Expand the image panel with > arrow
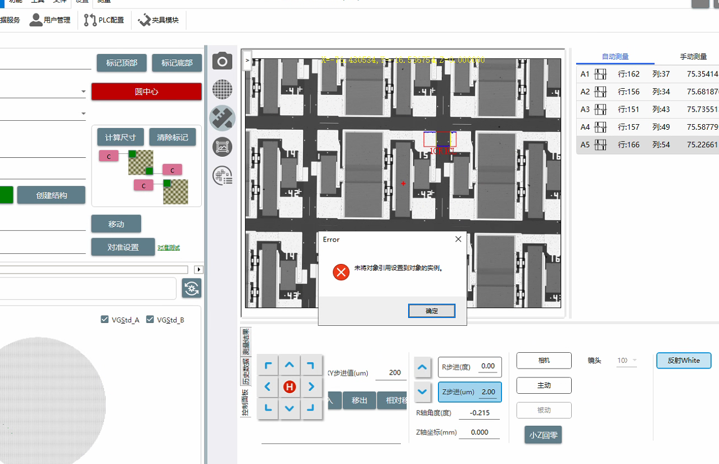Viewport: 719px width, 464px height. pos(247,60)
